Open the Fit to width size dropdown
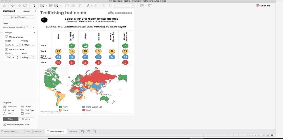 (x=18, y=27)
